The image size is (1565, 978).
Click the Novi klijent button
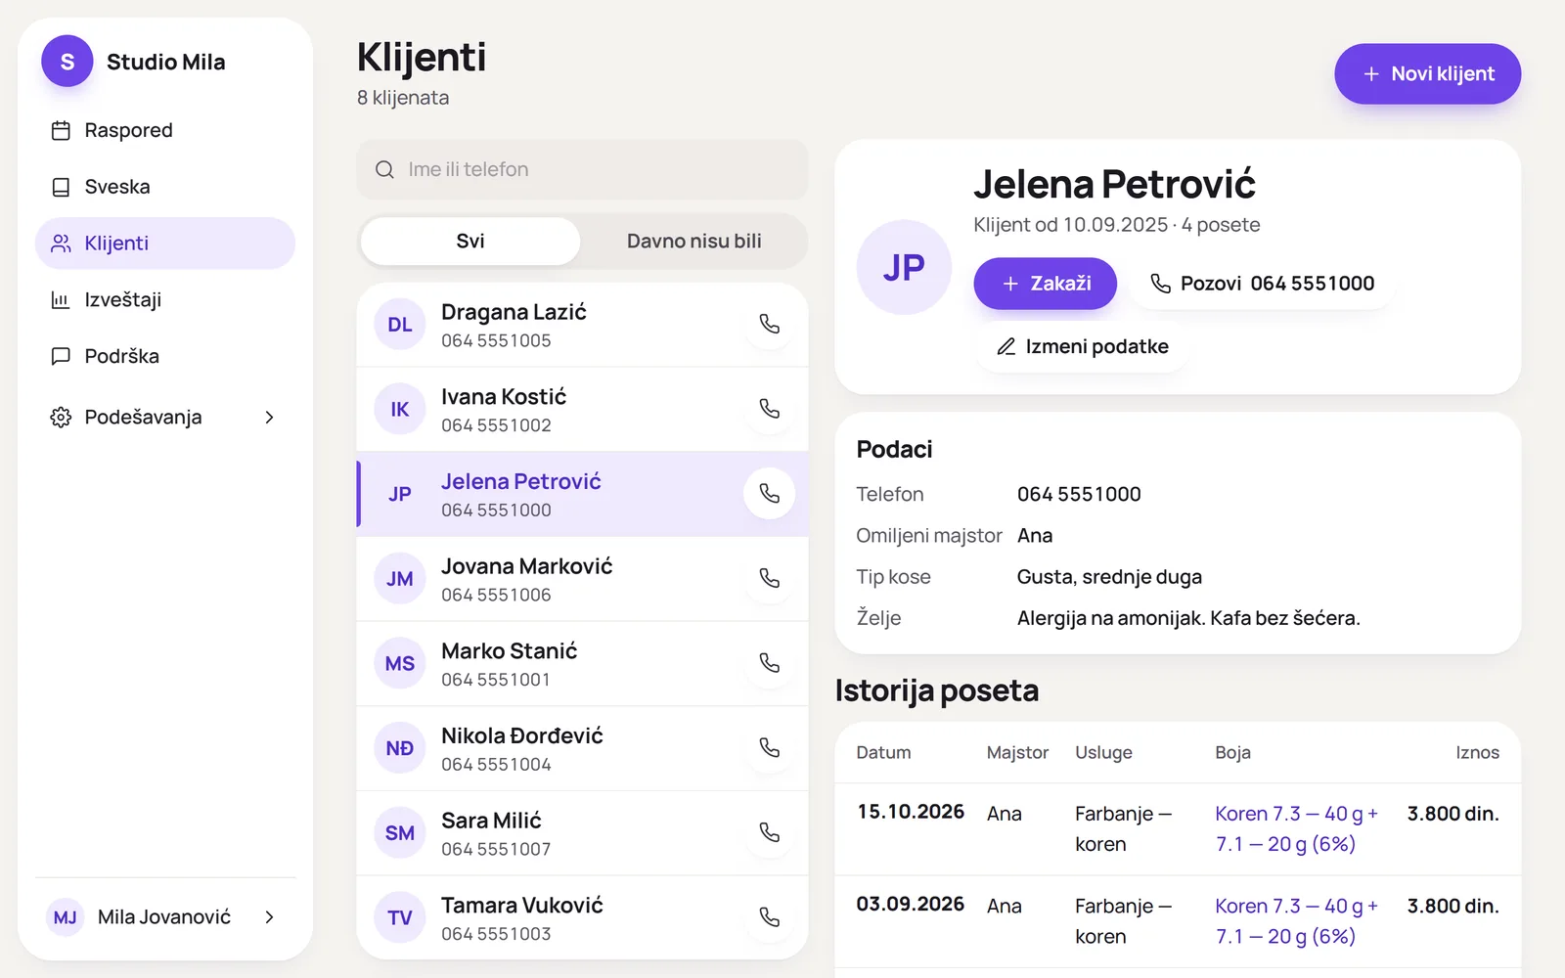click(1427, 73)
